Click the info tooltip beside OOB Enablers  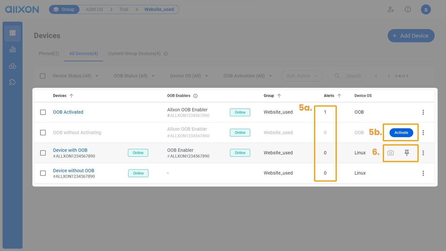195,95
